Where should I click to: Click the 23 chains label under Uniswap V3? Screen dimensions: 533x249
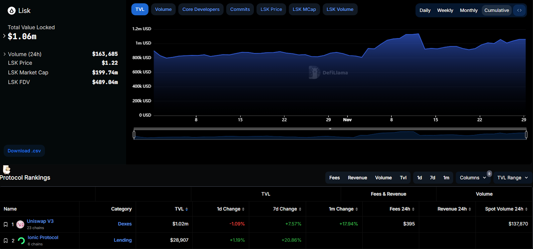[35, 228]
